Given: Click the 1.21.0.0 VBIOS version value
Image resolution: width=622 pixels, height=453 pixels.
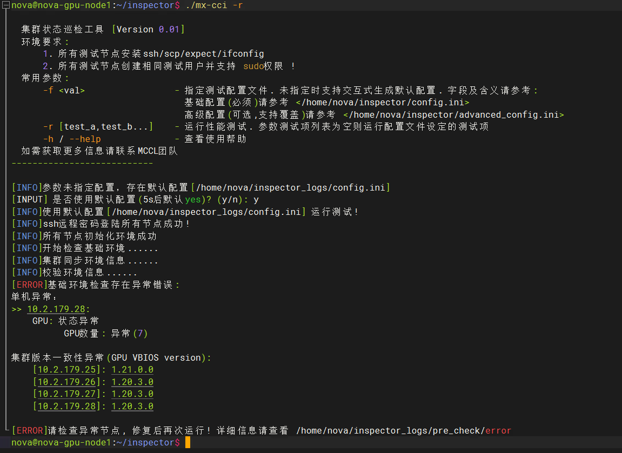Looking at the screenshot, I should click(x=132, y=370).
